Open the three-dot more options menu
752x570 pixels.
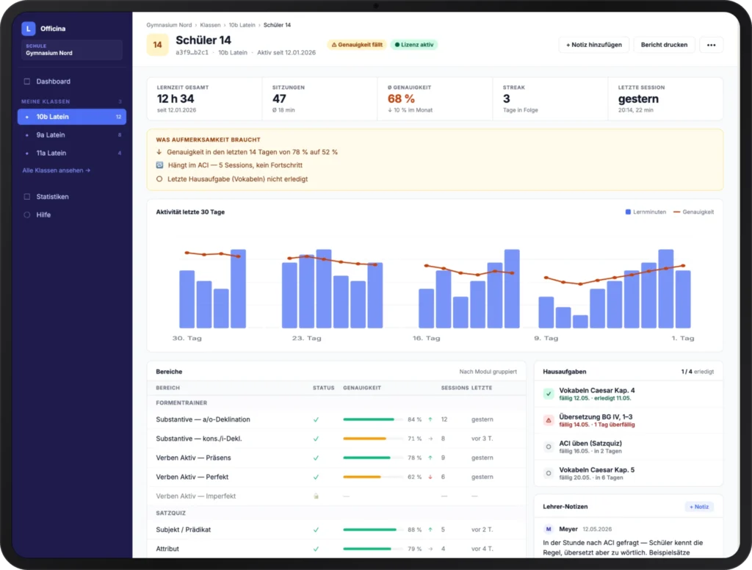click(711, 45)
